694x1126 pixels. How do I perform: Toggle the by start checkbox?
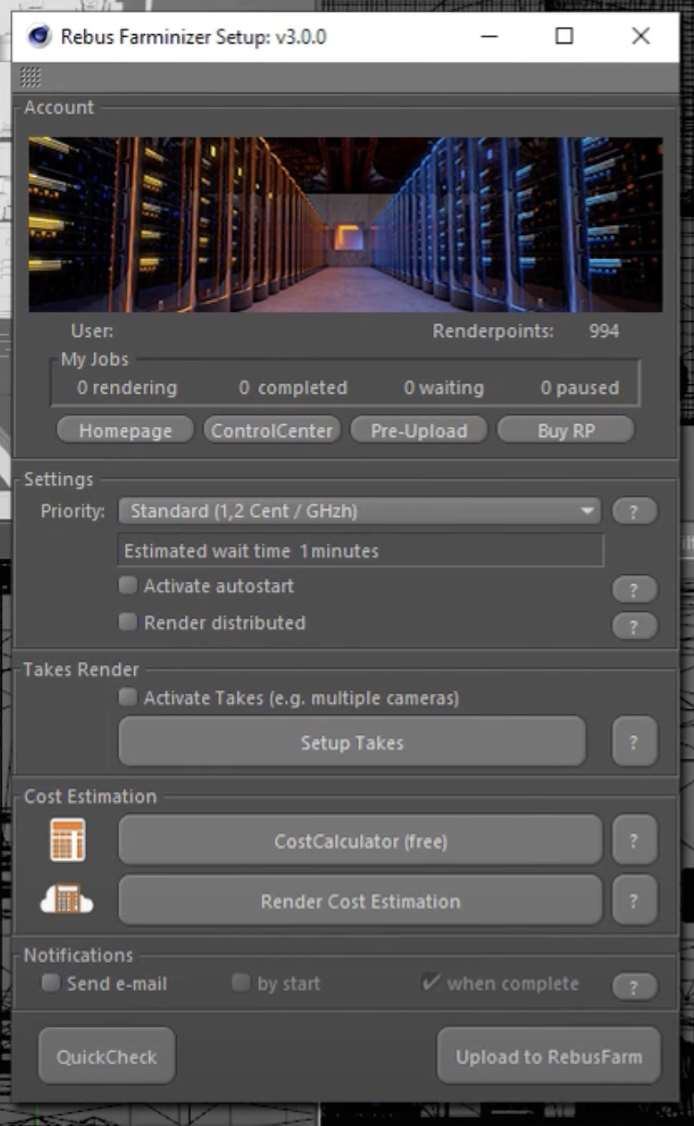click(241, 983)
